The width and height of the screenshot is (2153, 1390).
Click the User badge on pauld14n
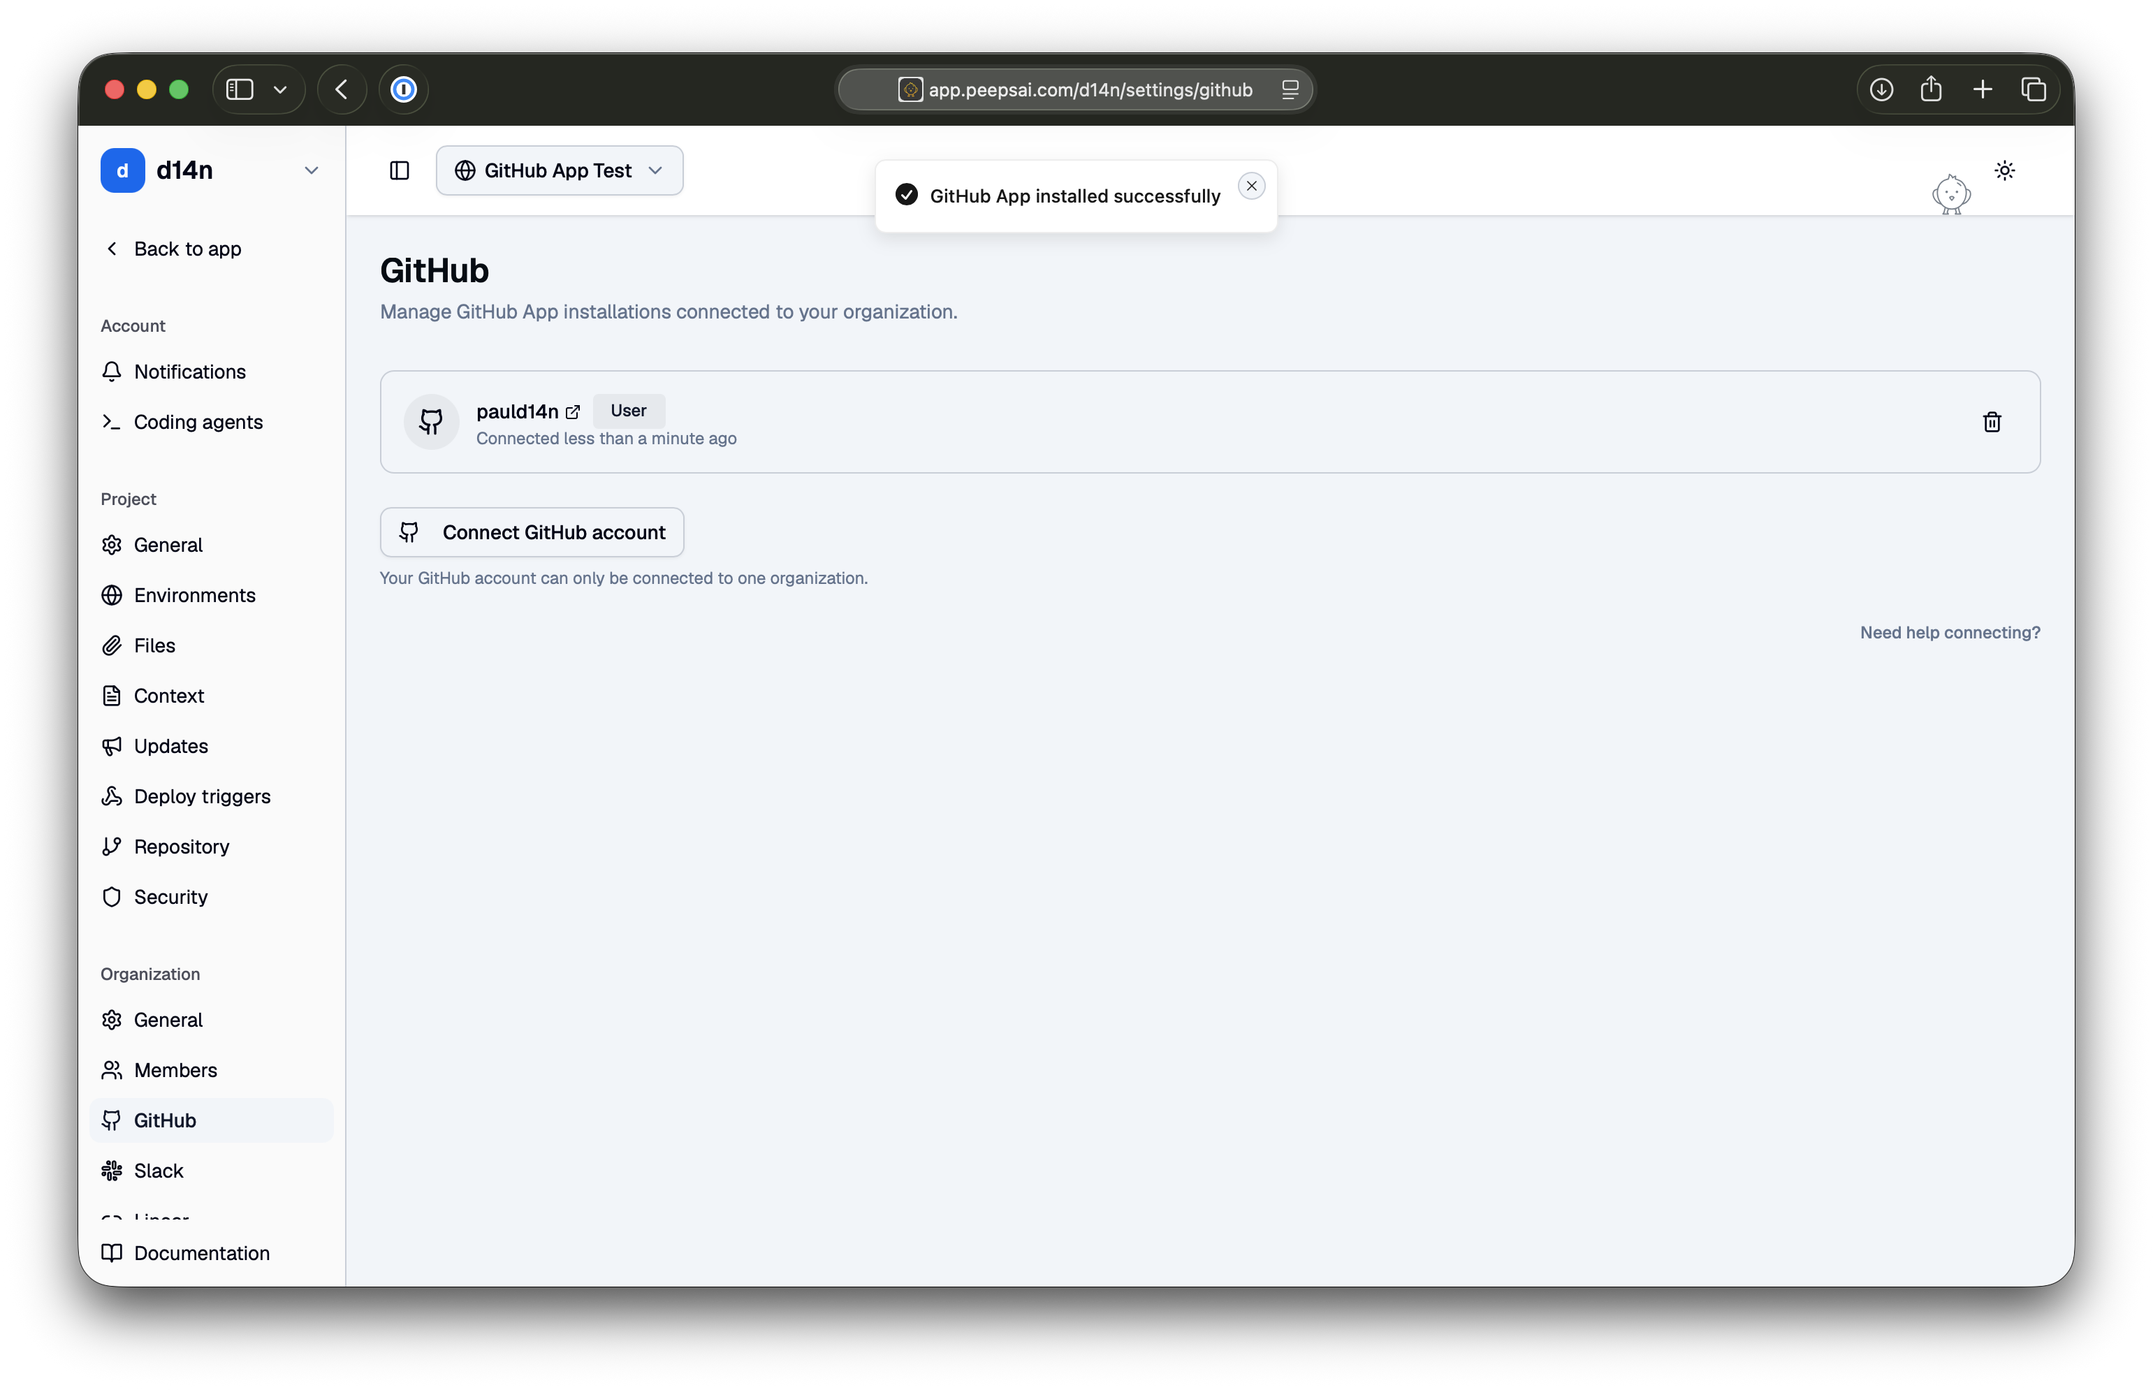pos(628,411)
